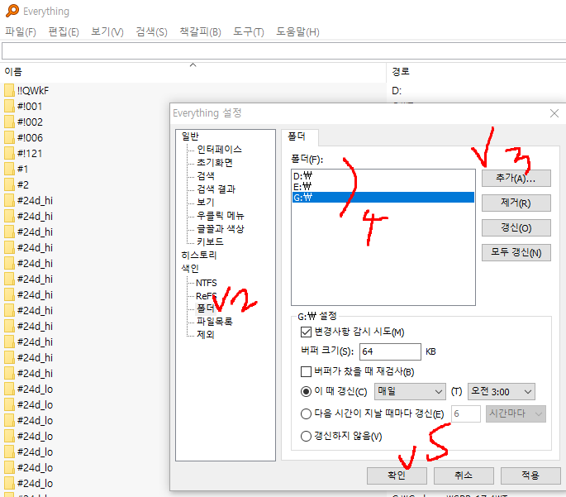The height and width of the screenshot is (497, 566).
Task: Click the Everything magnifier app icon
Action: coord(12,11)
